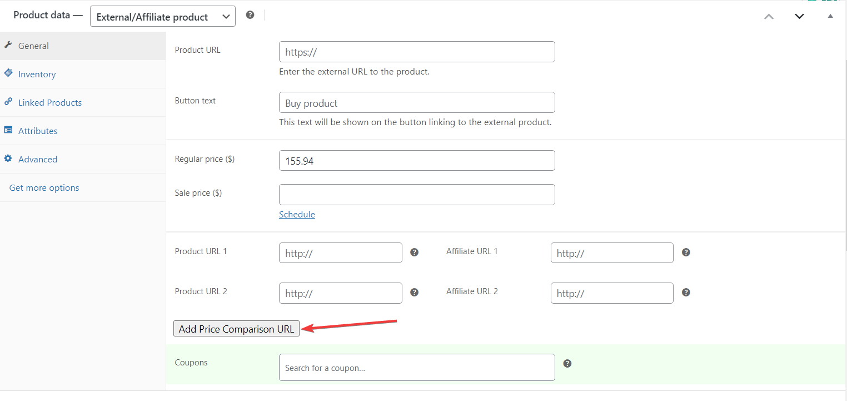Focus the Affiliate URL 1 input
This screenshot has height=401, width=847.
point(612,253)
